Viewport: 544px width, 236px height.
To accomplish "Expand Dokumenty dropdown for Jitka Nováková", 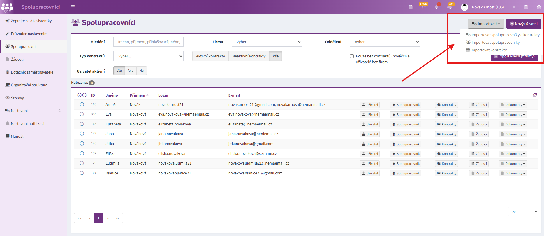I will [x=513, y=144].
